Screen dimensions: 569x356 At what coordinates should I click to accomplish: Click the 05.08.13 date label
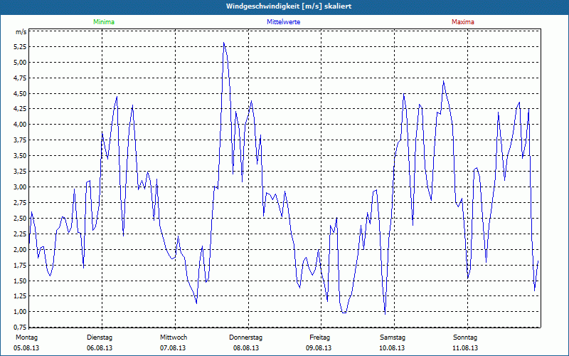pyautogui.click(x=26, y=348)
